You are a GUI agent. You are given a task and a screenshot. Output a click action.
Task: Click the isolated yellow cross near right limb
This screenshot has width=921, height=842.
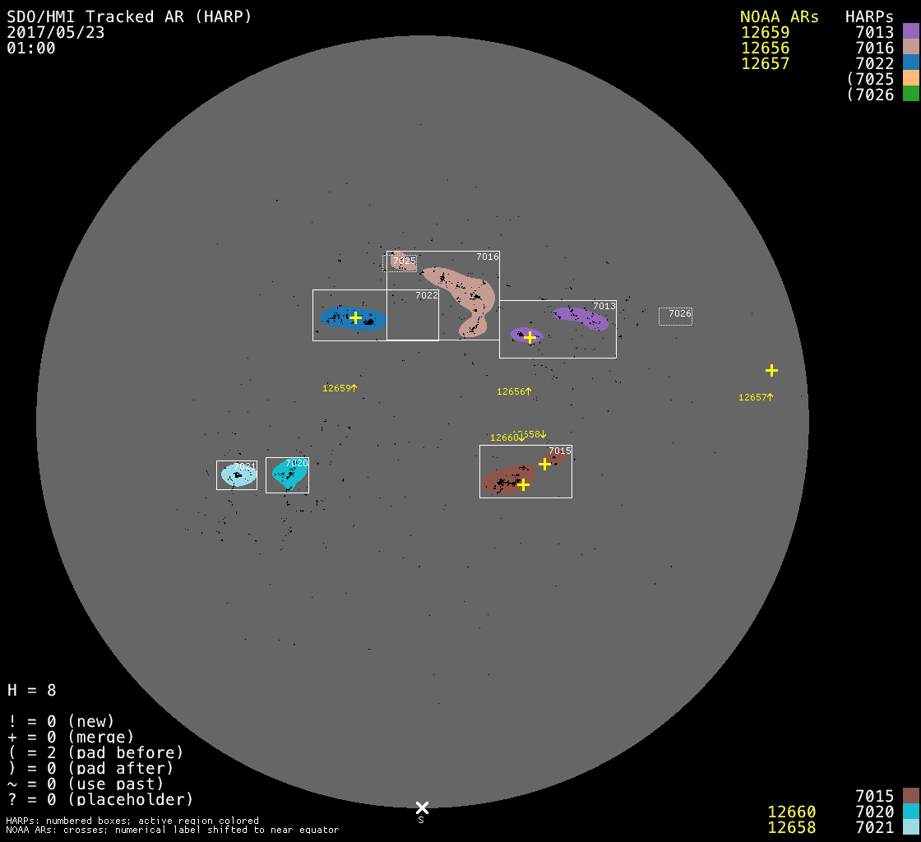[771, 371]
